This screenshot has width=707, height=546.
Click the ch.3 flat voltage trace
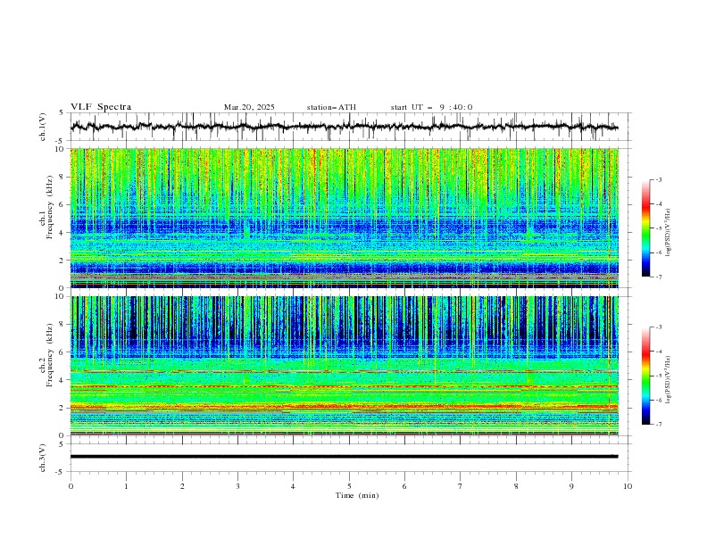coord(344,457)
